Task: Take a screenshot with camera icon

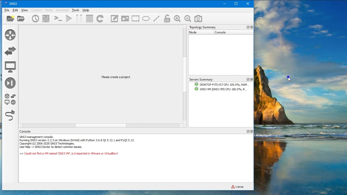Action: pos(198,18)
